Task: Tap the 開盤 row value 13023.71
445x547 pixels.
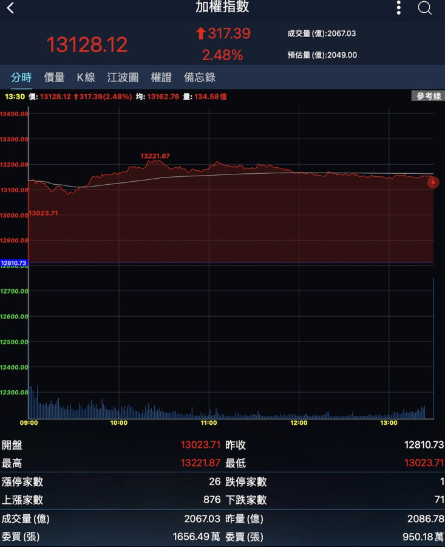Action: [200, 445]
